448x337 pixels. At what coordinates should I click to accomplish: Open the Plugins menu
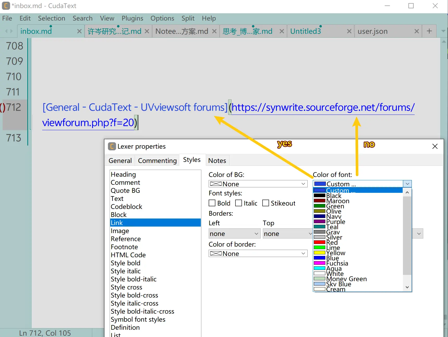tap(132, 18)
